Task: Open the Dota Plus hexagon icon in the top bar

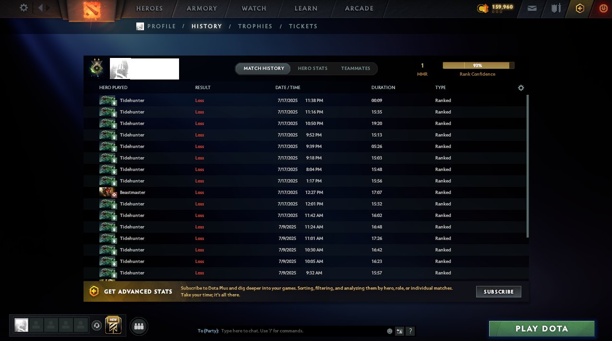Action: pyautogui.click(x=580, y=8)
